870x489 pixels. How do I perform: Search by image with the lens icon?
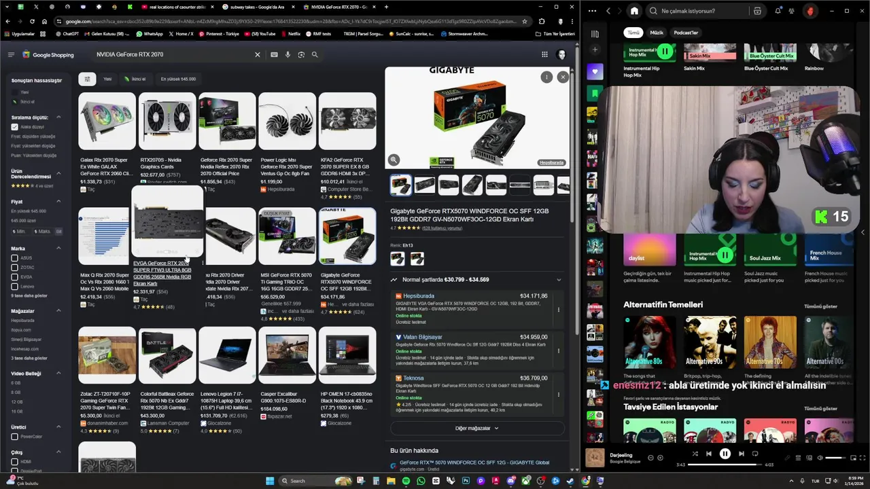301,54
